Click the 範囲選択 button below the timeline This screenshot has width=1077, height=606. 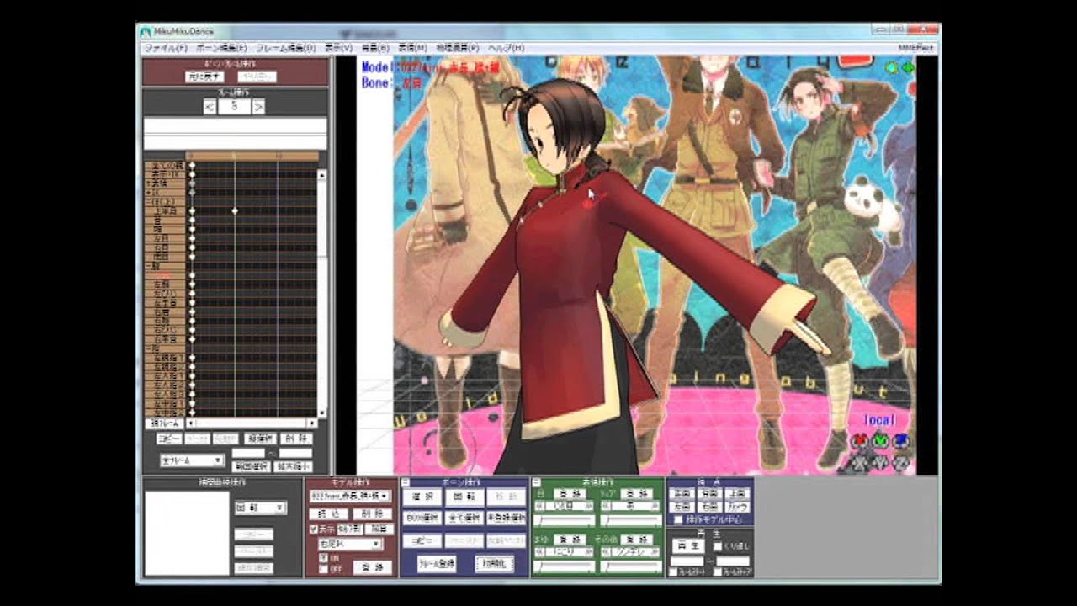(x=251, y=466)
